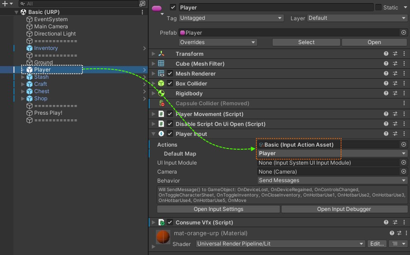Open the Behavior dropdown with Send Messages

333,181
